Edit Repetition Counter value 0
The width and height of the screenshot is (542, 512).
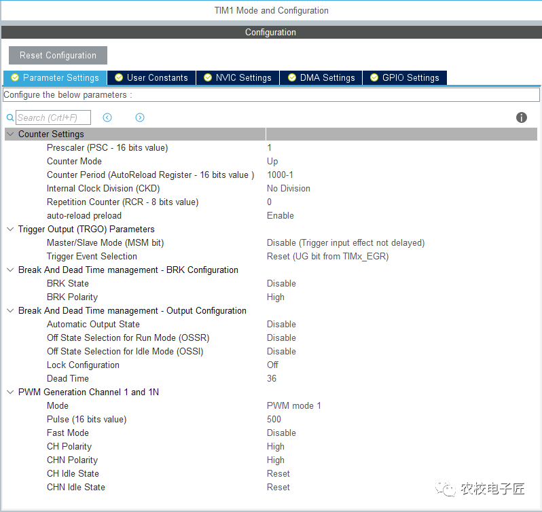(269, 202)
